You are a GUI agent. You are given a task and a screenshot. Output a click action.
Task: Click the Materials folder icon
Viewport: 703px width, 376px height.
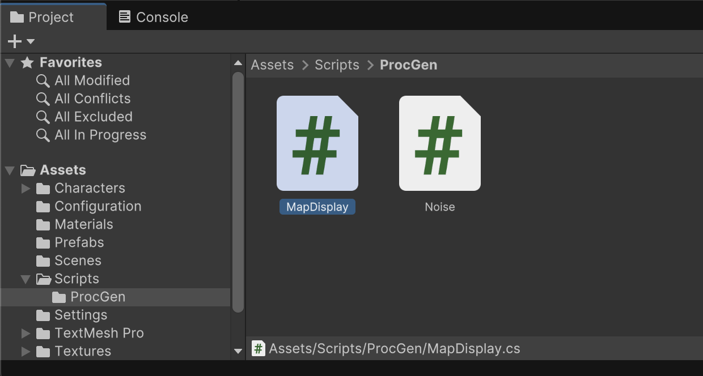(43, 224)
